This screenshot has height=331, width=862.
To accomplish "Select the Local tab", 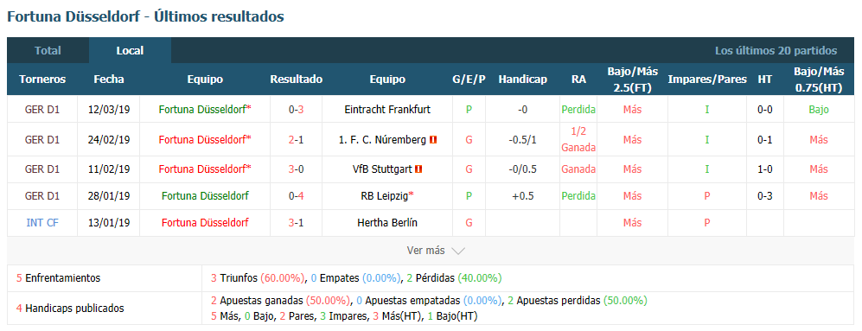I will (x=130, y=51).
